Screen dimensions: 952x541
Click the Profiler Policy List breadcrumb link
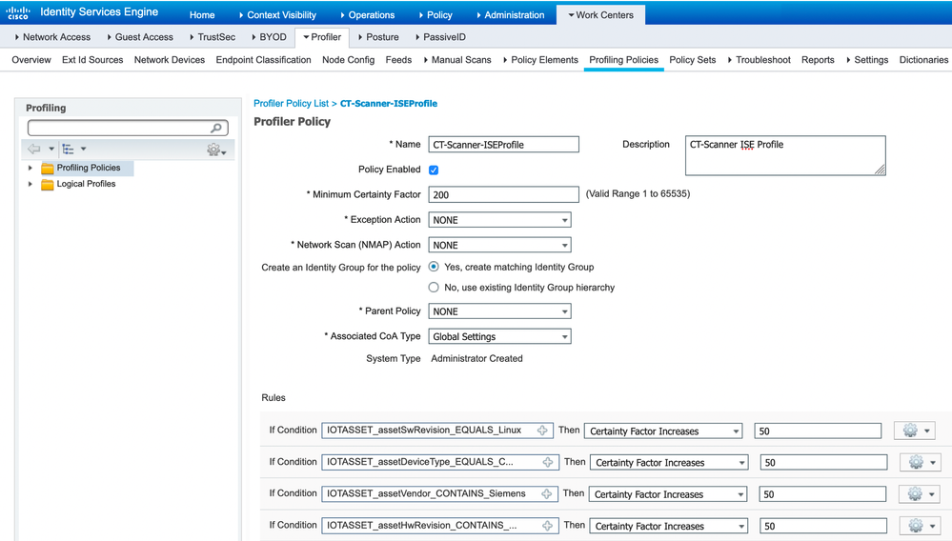click(291, 104)
